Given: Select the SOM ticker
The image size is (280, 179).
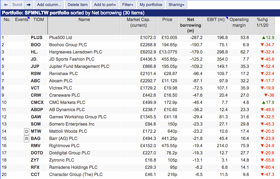Looking at the screenshot, I should coord(36,124).
